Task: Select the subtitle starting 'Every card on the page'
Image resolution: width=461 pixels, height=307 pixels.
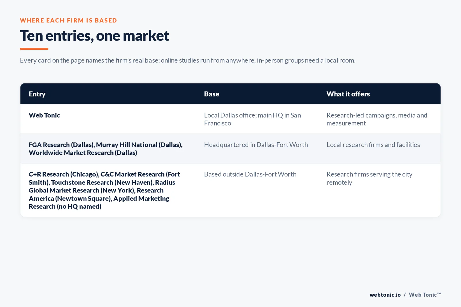Action: tap(188, 60)
